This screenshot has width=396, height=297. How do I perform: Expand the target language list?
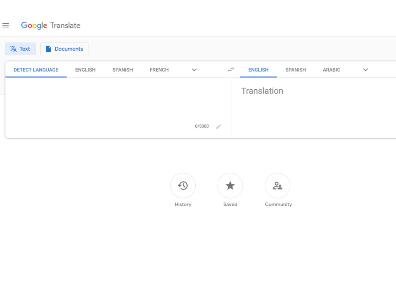coord(365,70)
